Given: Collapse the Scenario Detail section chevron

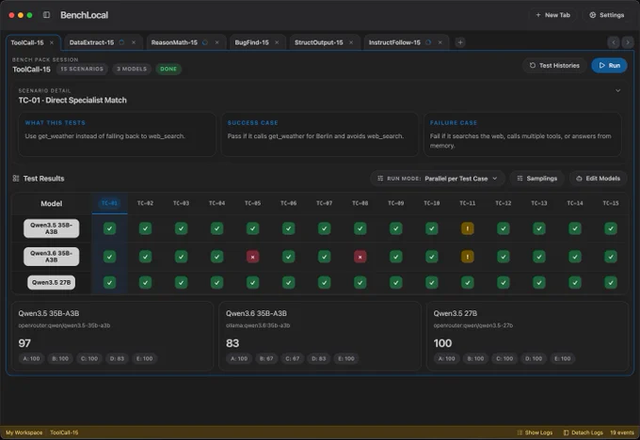Looking at the screenshot, I should (x=618, y=90).
